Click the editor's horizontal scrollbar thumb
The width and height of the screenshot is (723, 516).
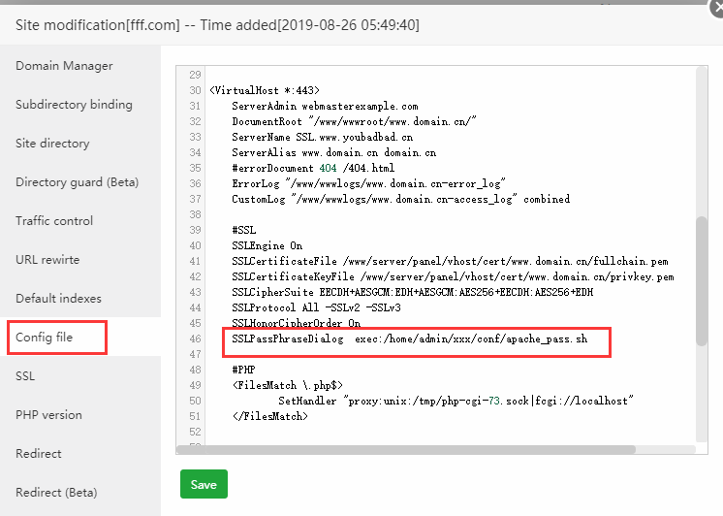(x=406, y=449)
